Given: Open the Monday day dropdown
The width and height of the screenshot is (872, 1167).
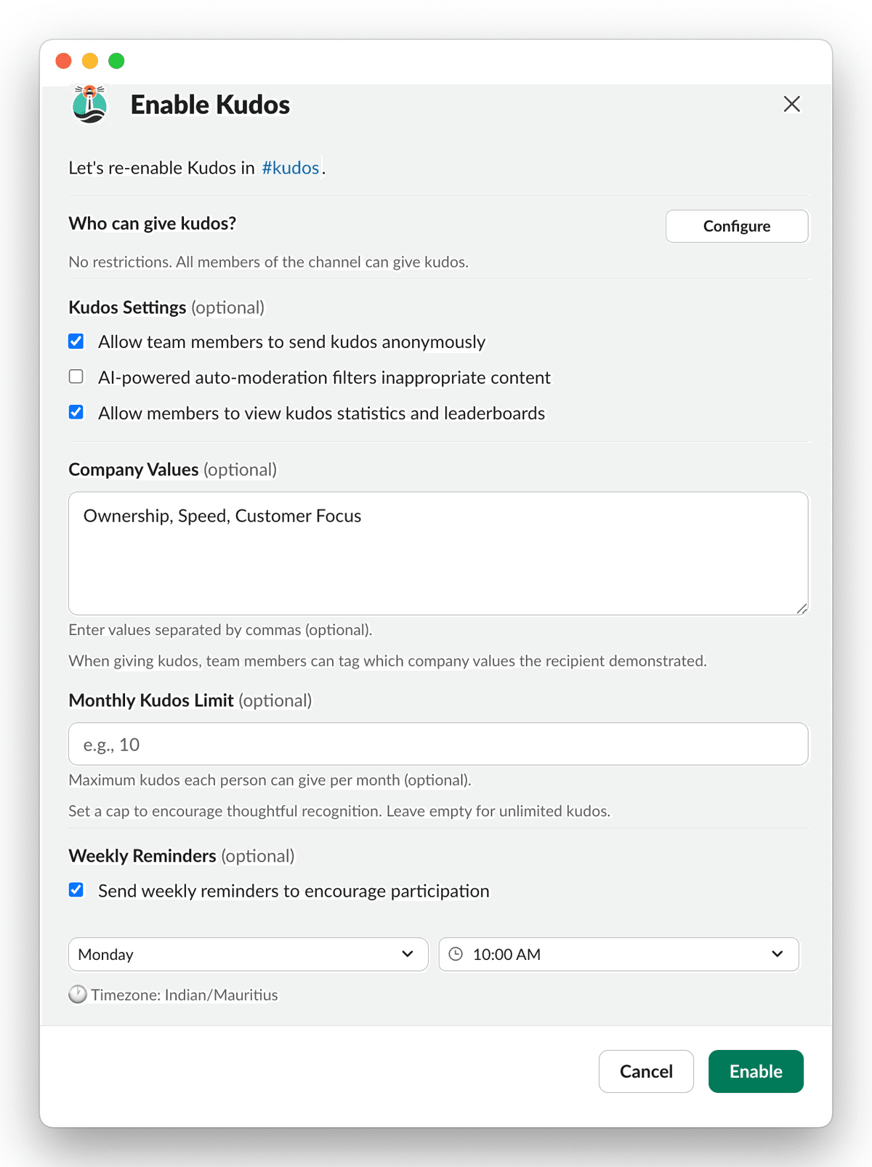Looking at the screenshot, I should (x=249, y=954).
